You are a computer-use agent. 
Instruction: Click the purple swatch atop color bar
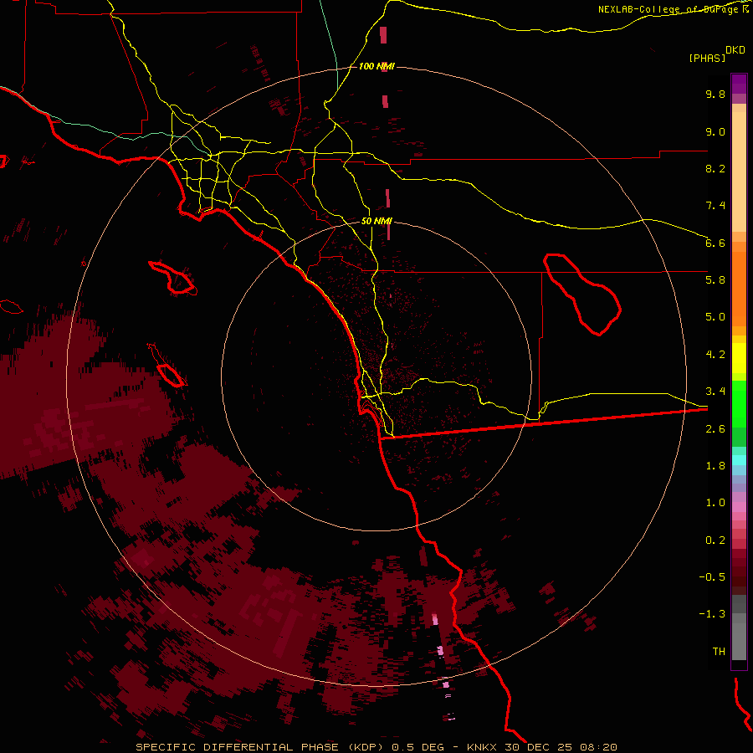tap(739, 84)
